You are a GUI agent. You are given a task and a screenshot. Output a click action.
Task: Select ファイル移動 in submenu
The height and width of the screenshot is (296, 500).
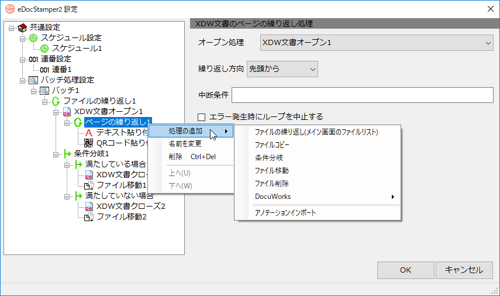[x=318, y=171]
